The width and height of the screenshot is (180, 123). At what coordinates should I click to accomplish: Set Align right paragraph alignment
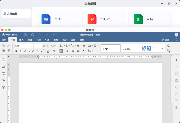click(72, 51)
